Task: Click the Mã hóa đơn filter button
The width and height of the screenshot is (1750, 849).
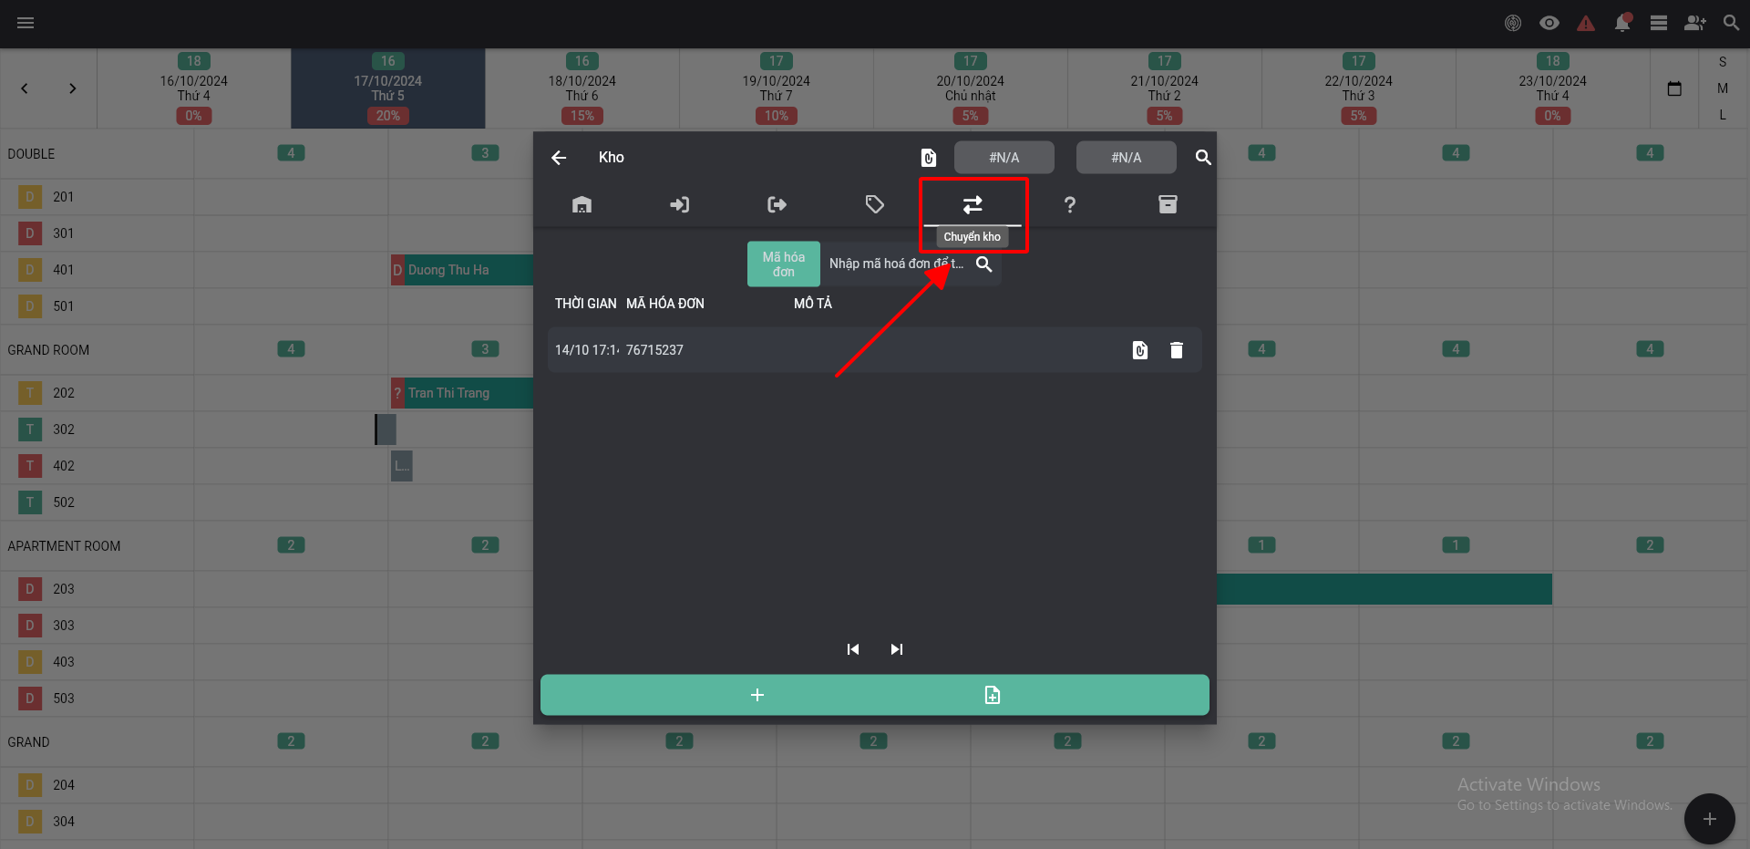Action: (x=784, y=264)
